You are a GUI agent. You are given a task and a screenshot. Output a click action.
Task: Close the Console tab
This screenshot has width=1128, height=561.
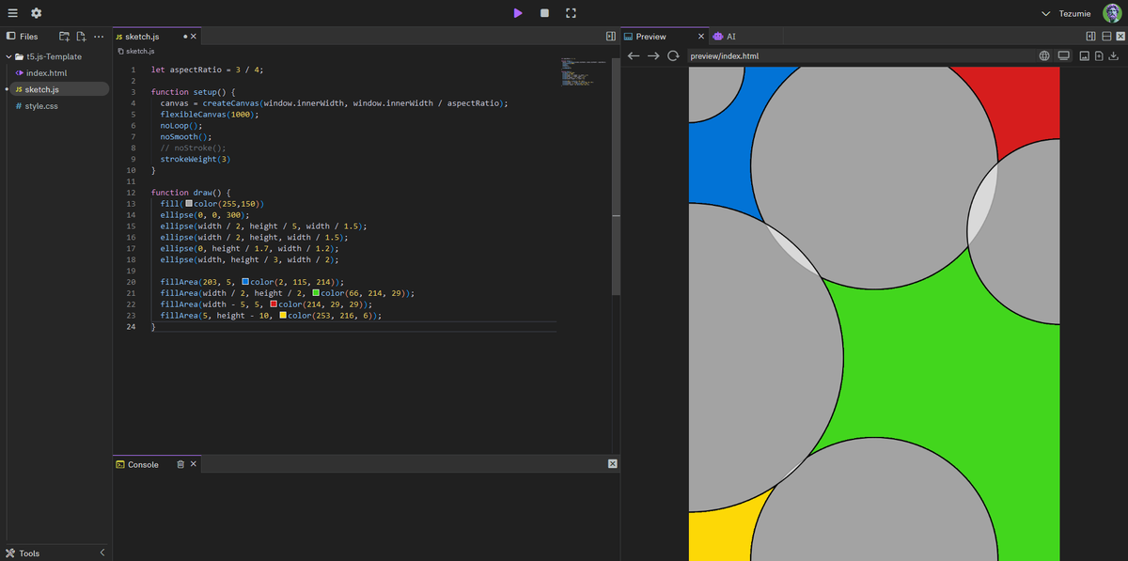coord(194,464)
